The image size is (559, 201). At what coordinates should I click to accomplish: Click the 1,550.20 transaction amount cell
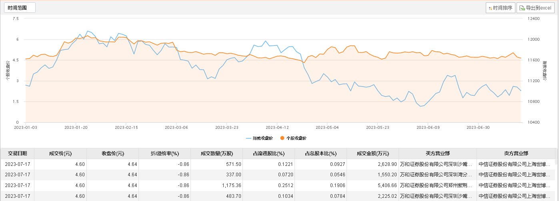click(373, 175)
